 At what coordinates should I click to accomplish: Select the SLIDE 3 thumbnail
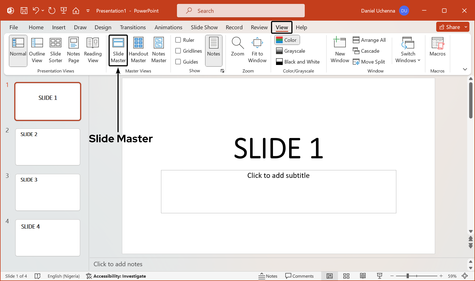tap(47, 192)
